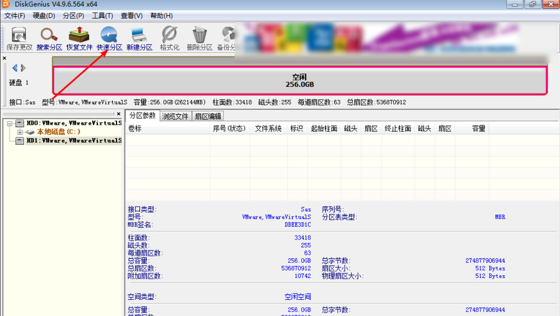Go to next disk with right arrow
Viewport: 560px width, 316px height.
click(x=23, y=68)
